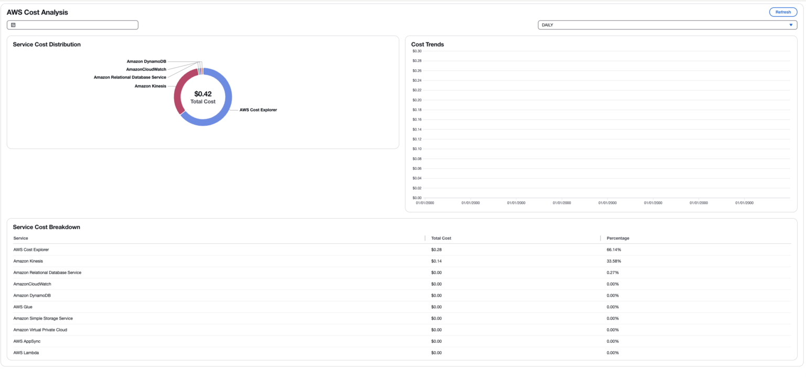This screenshot has height=380, width=806.
Task: Sort by the Service column header
Action: pyautogui.click(x=21, y=238)
